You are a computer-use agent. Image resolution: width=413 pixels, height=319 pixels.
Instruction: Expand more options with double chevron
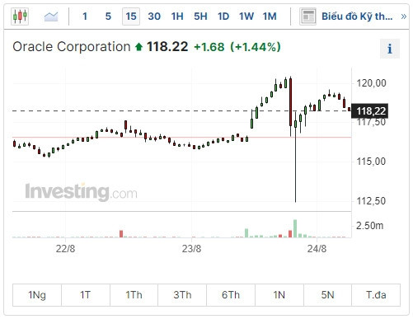[403, 16]
